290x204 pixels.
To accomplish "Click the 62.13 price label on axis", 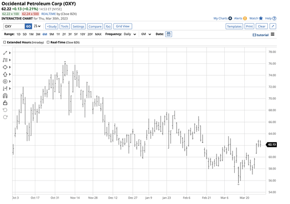I will point(271,145).
